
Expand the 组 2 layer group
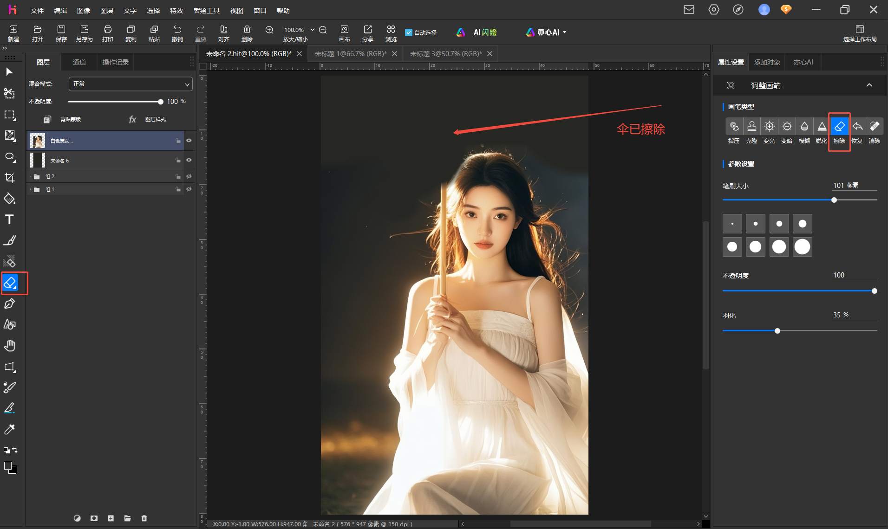31,176
